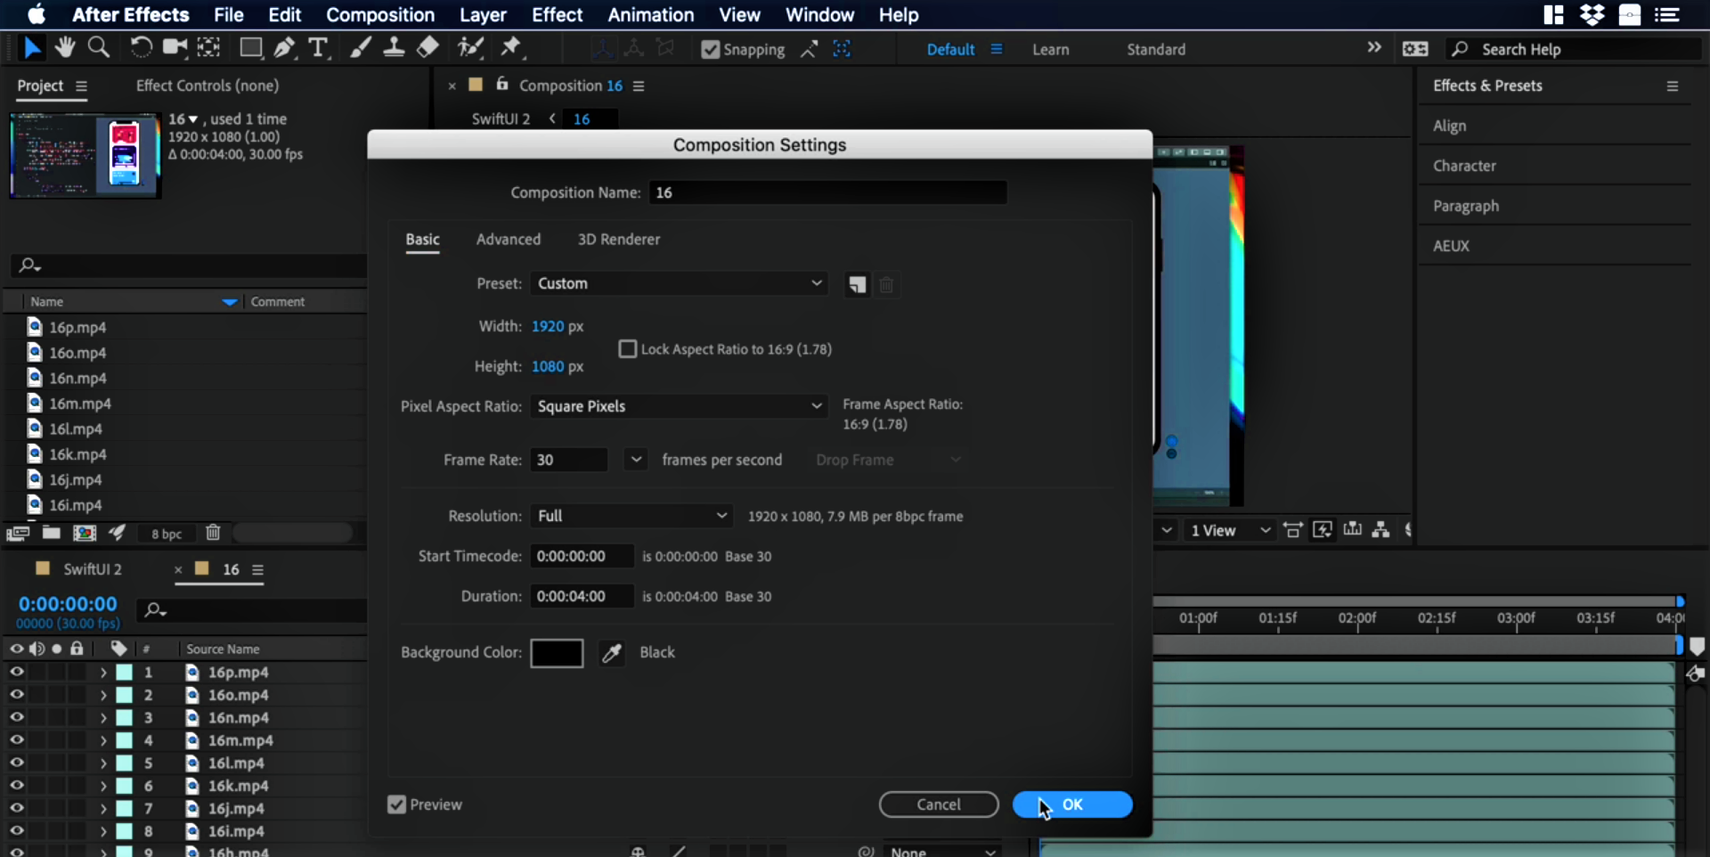Click the eyedropper for background color

(612, 653)
